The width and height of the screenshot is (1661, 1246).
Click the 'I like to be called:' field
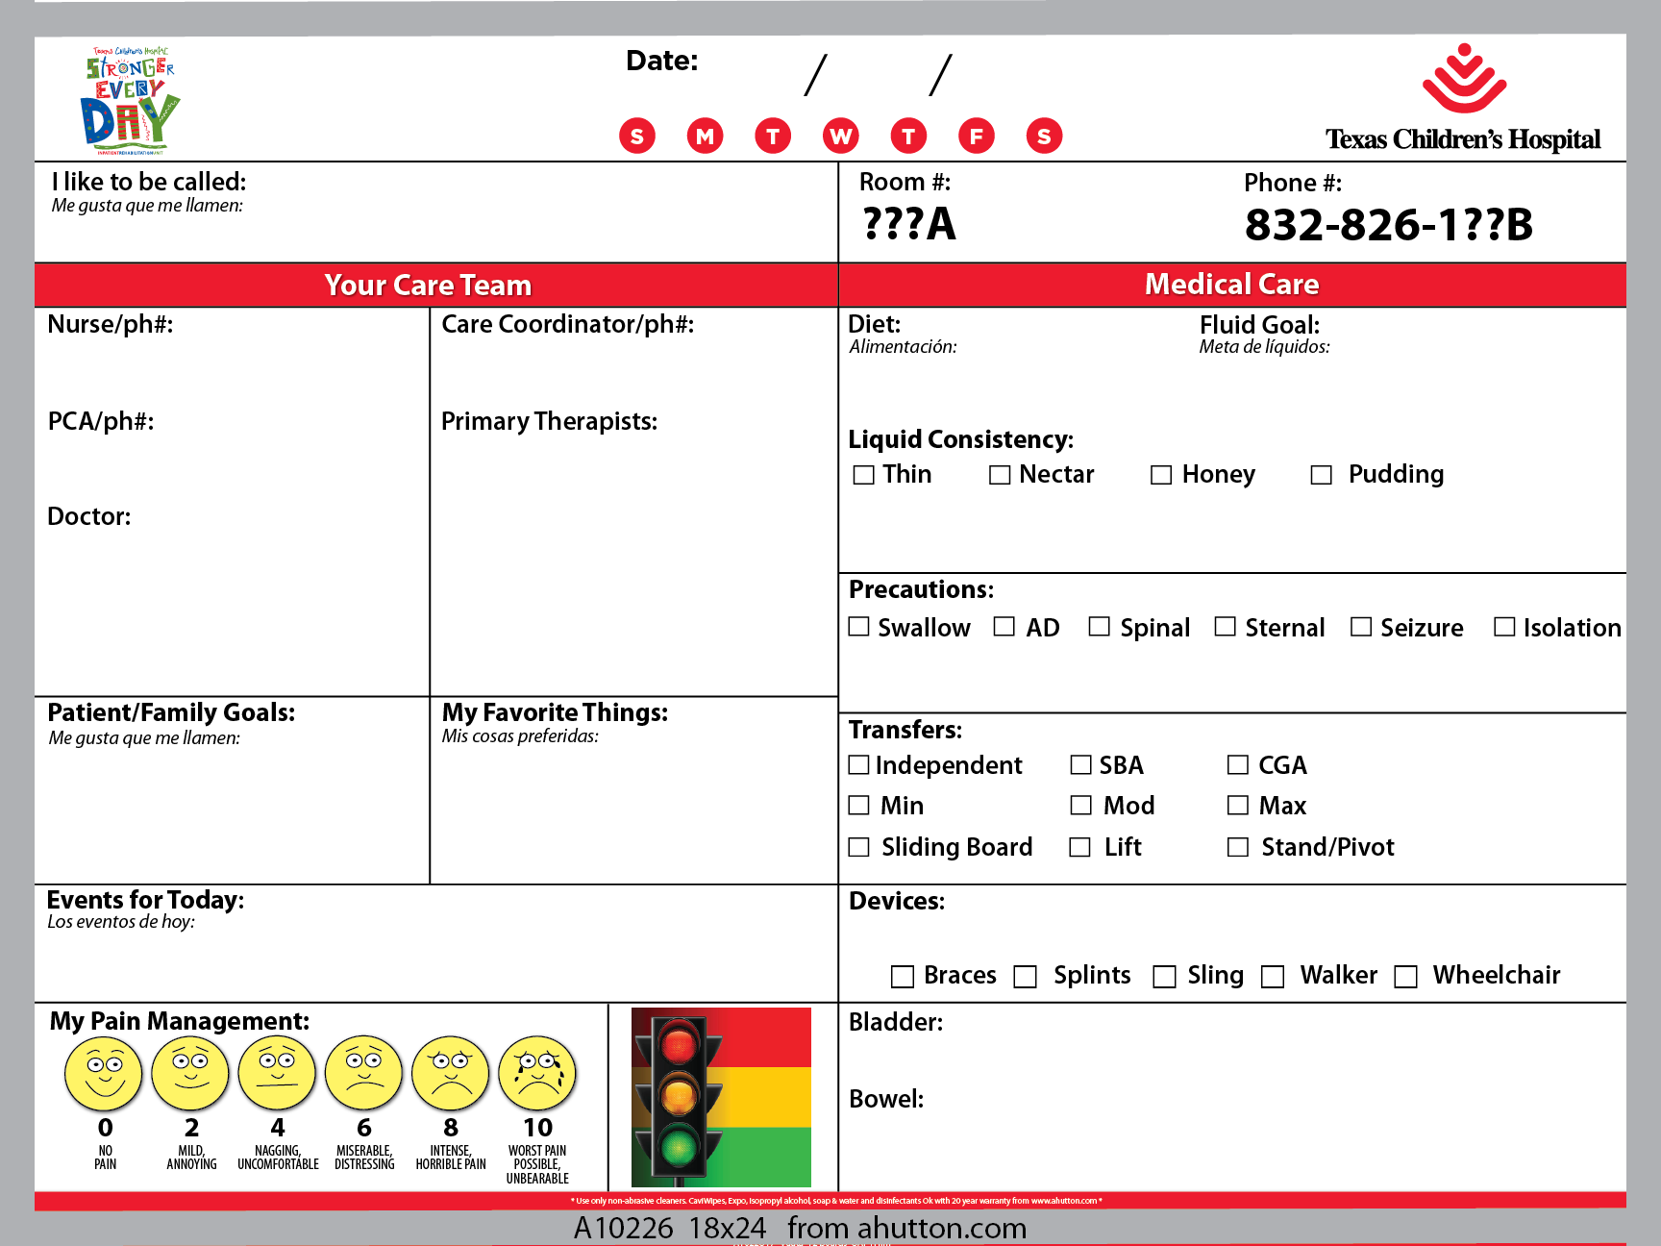click(436, 212)
